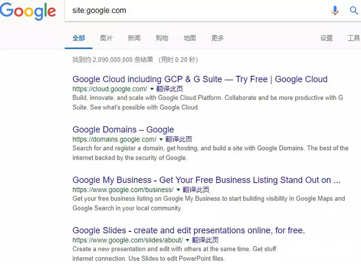Click the magnifier search button

click(x=354, y=10)
